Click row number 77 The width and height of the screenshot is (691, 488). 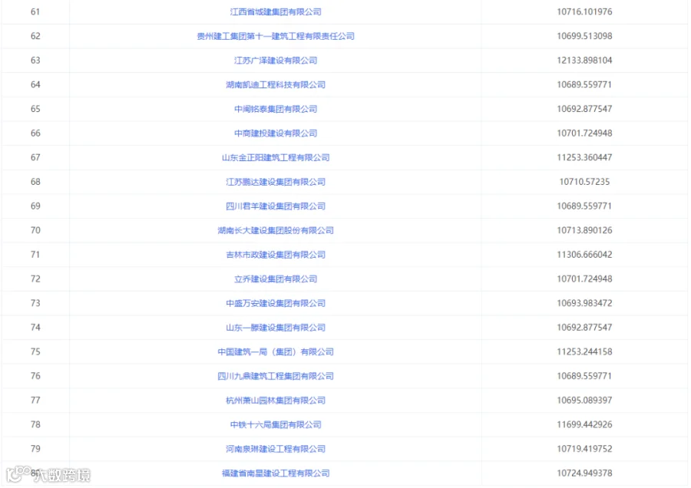[35, 401]
